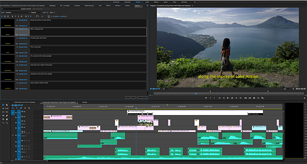
Task: Toggle lock on the V2 track
Action: (16, 128)
